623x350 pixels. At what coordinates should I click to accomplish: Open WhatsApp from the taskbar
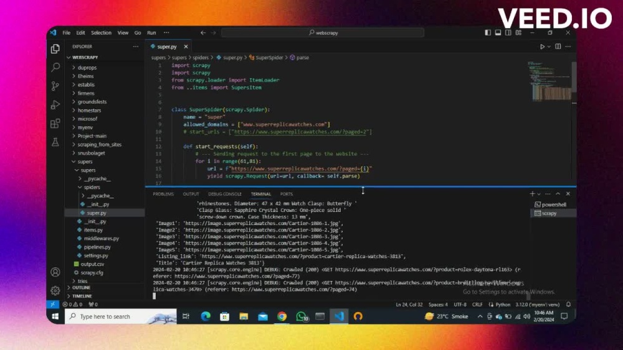[x=301, y=316]
